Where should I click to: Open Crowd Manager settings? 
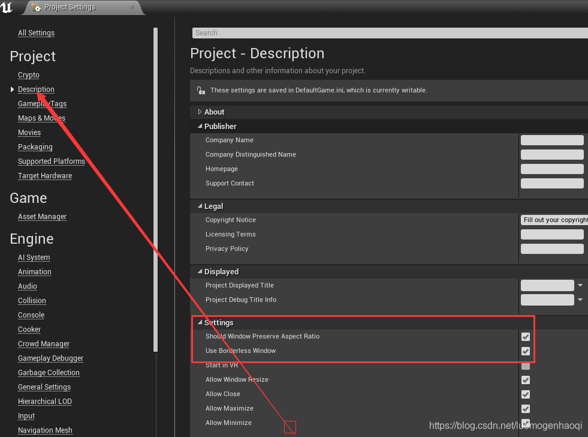(44, 344)
